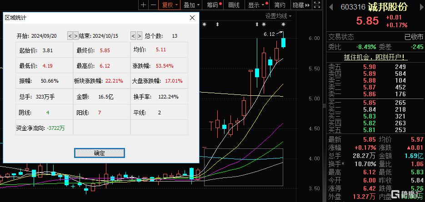425x202 pixels.
Task: Switch to 简约 simple mode
Action: coord(280,5)
